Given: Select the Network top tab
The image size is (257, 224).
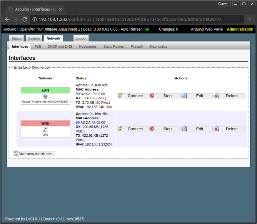Looking at the screenshot, I should [53, 38].
